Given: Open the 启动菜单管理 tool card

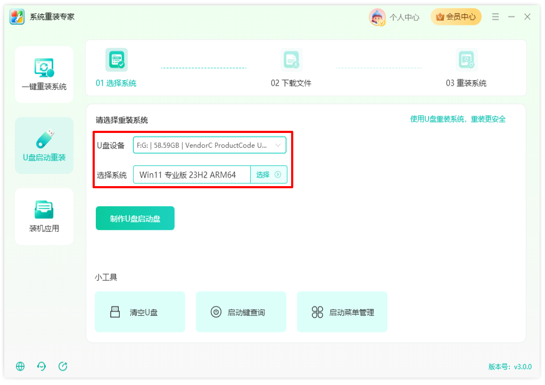Looking at the screenshot, I should [x=342, y=312].
